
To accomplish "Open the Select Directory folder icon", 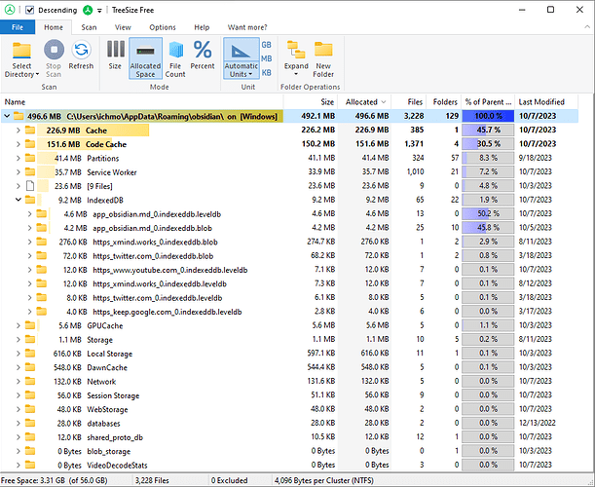I will [21, 51].
